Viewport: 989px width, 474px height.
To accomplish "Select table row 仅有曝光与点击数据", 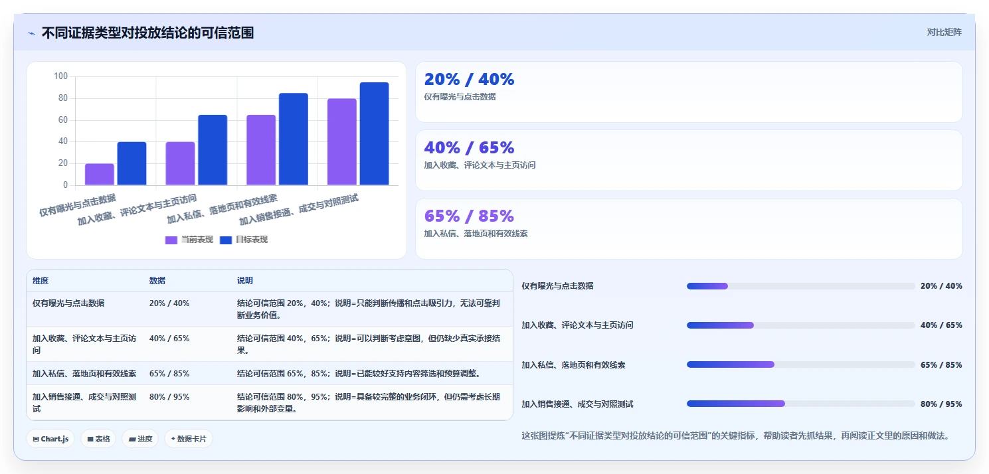I will tap(270, 309).
